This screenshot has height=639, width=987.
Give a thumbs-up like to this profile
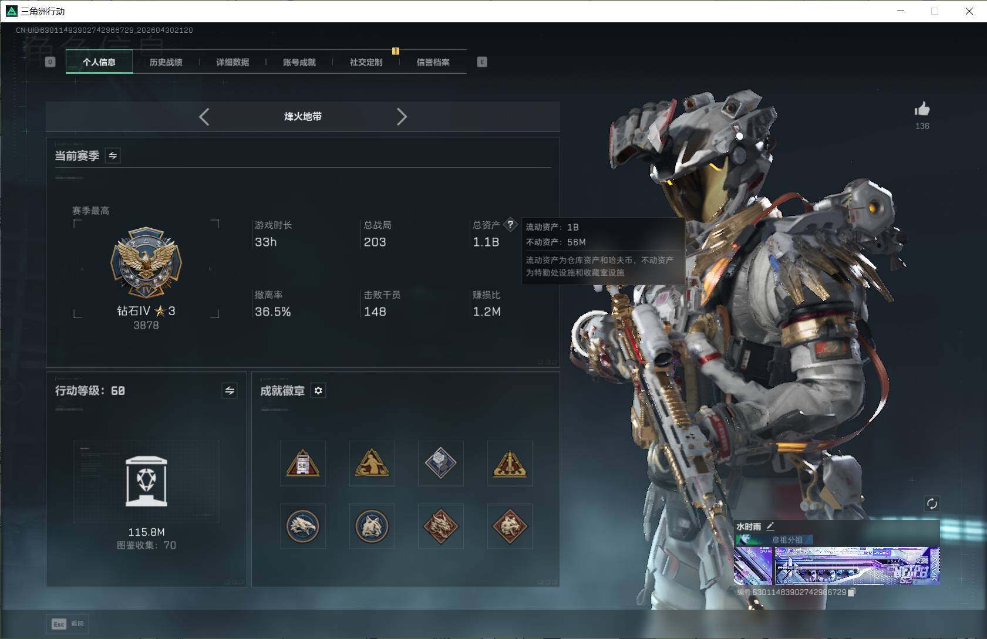[x=922, y=109]
